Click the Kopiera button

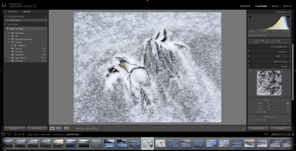click(14, 128)
